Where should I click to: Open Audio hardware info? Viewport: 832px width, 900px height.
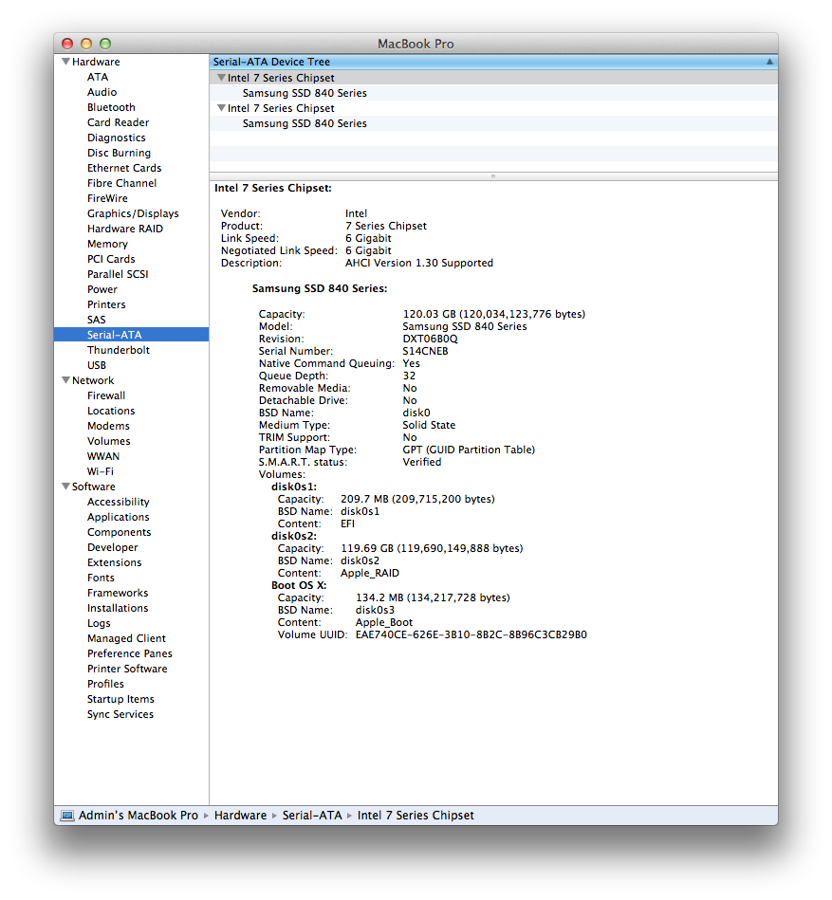[x=102, y=92]
